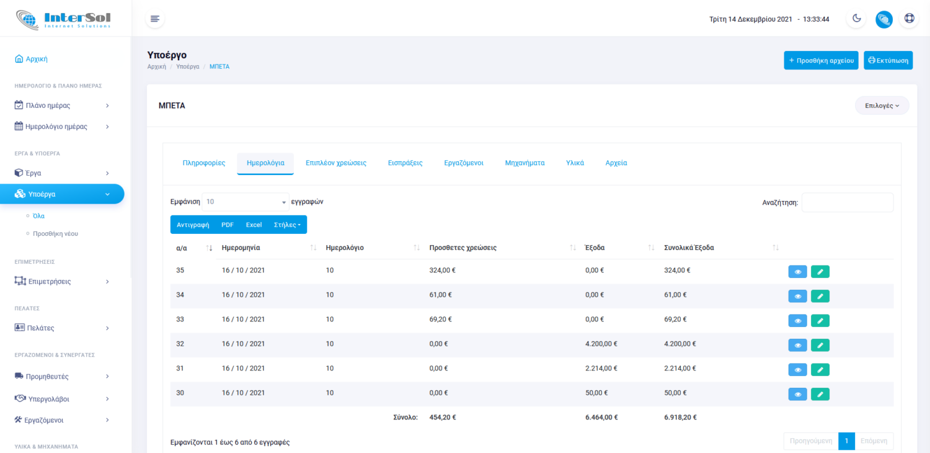Viewport: 930px width, 453px height.
Task: Open the records-per-page dropdown showing 10
Action: coord(246,202)
